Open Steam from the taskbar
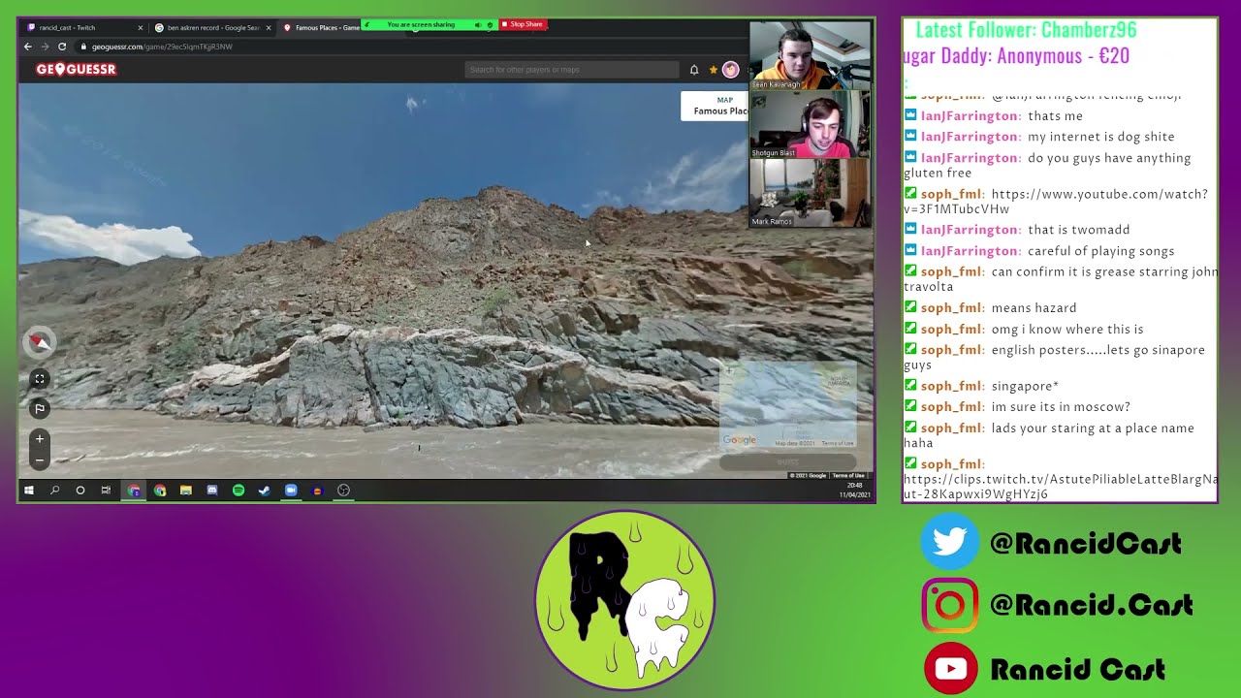 coord(265,491)
